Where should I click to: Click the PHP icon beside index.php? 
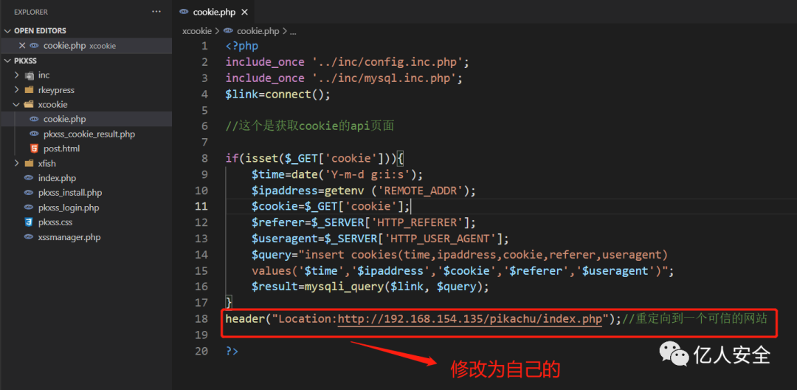[x=29, y=179]
